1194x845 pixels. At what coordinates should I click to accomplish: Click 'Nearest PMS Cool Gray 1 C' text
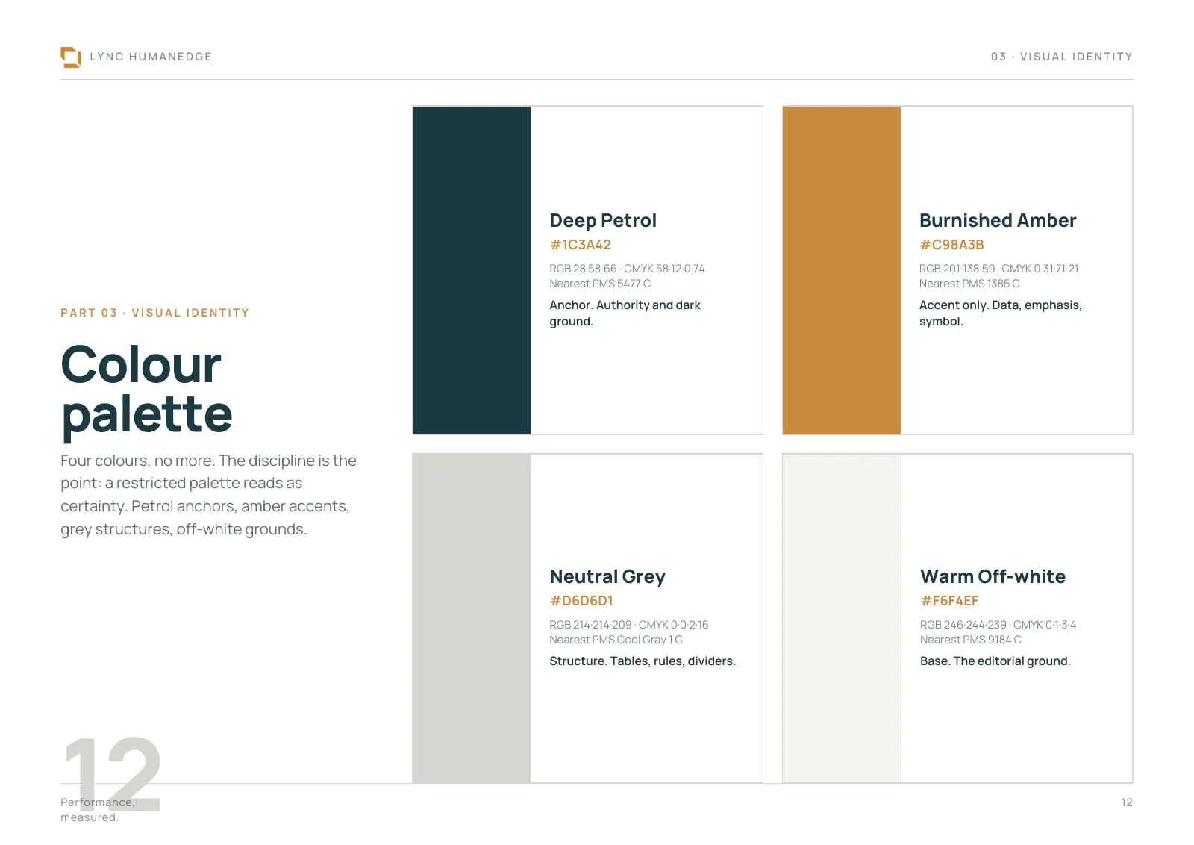[616, 640]
